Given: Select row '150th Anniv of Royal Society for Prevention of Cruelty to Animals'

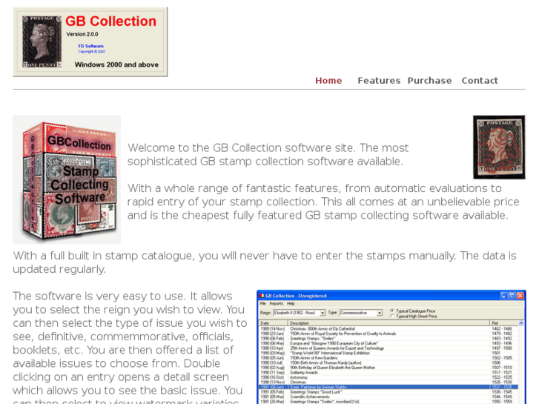Looking at the screenshot, I should point(388,334).
